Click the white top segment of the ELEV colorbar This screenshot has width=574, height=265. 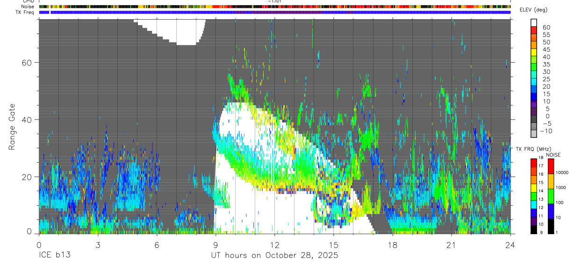pyautogui.click(x=534, y=22)
